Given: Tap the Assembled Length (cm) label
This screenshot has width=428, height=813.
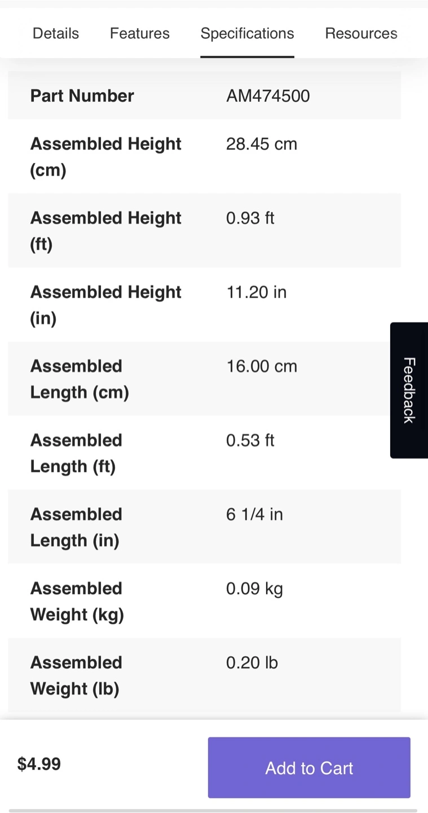Looking at the screenshot, I should tap(80, 379).
